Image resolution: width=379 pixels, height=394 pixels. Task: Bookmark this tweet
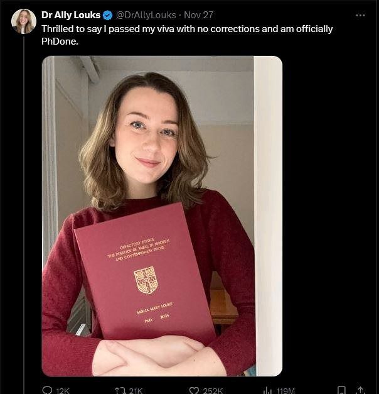pos(341,390)
